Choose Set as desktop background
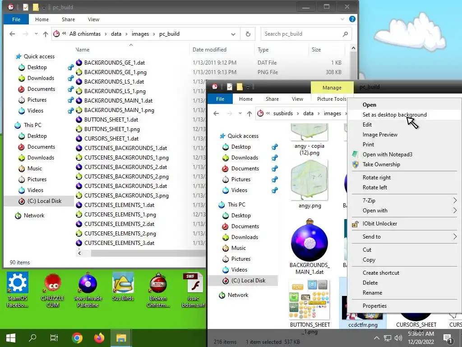Viewport: 462px width, 347px height. click(405, 115)
